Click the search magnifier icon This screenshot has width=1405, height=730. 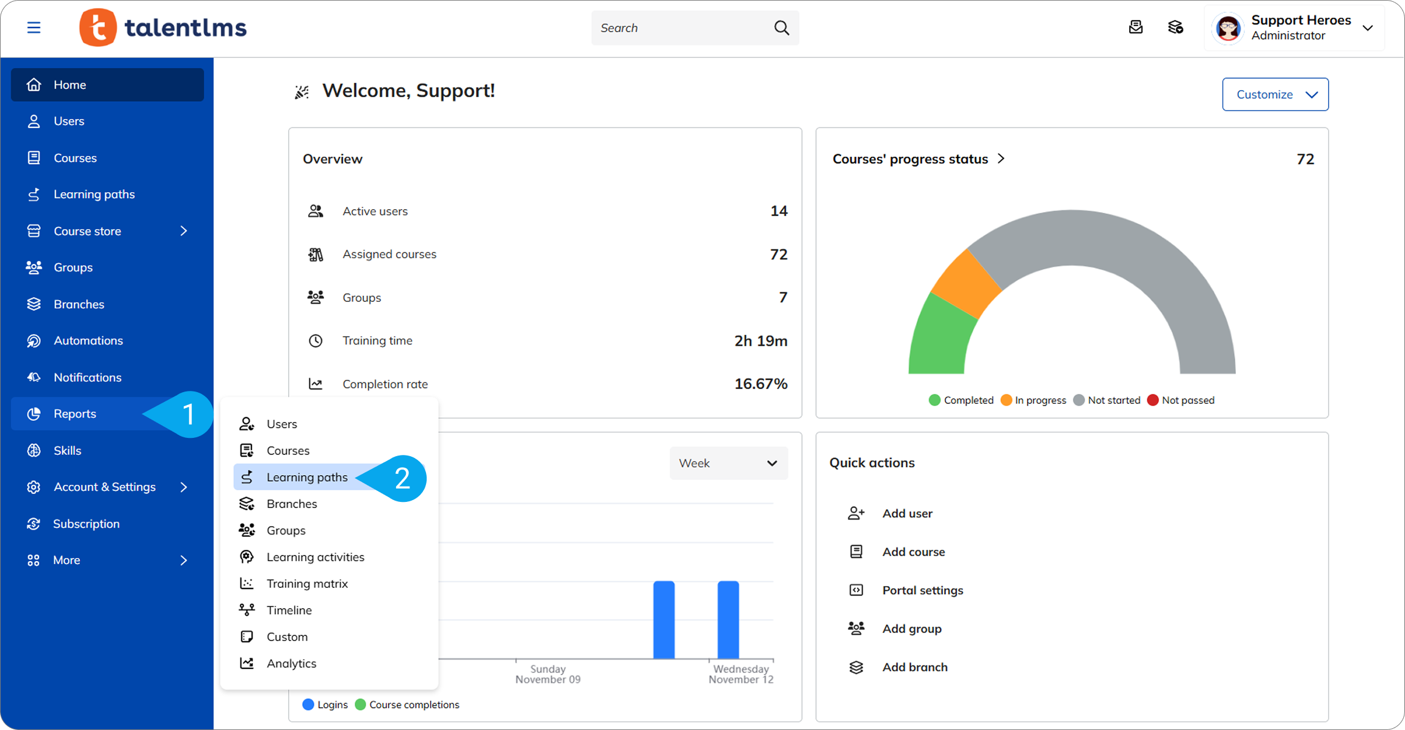point(781,28)
